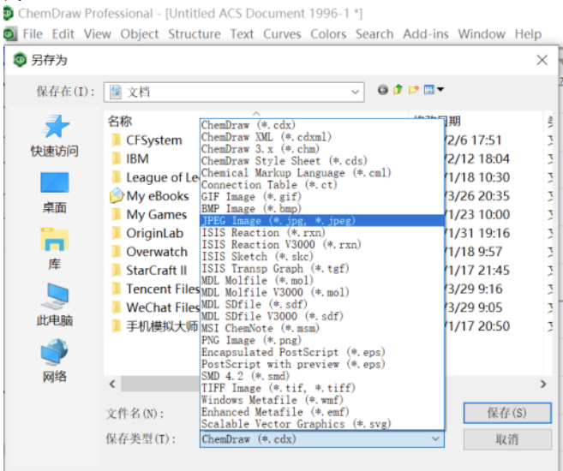Viewport: 563px width, 471px height.
Task: Open the File menu
Action: coord(33,34)
